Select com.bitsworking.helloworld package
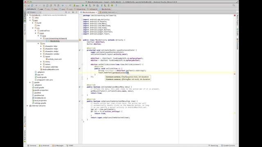This screenshot has height=147, width=262. pyautogui.click(x=56, y=38)
